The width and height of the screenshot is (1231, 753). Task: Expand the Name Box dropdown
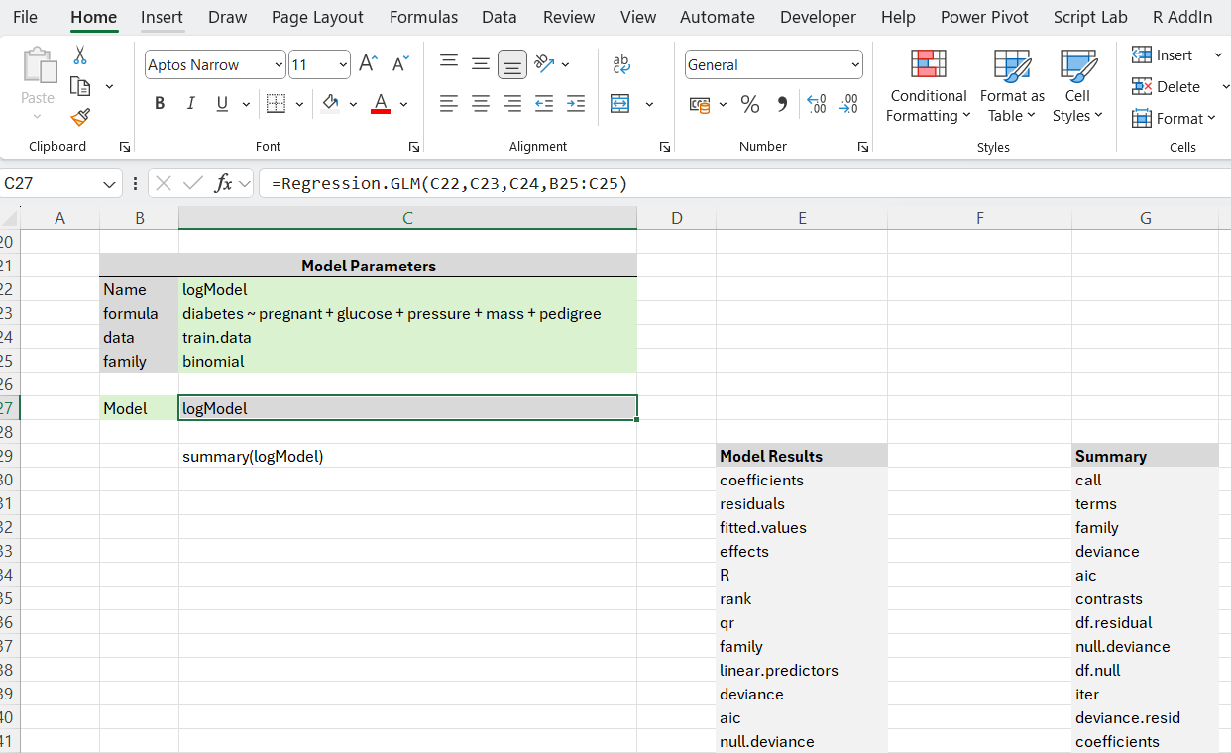pyautogui.click(x=109, y=184)
